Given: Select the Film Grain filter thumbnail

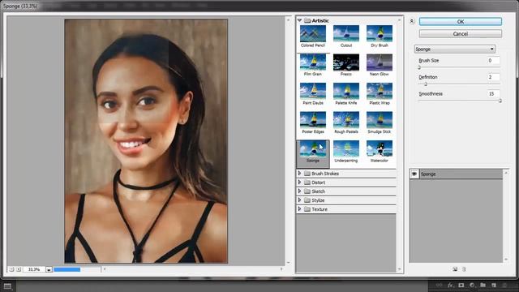Looking at the screenshot, I should click(x=313, y=62).
